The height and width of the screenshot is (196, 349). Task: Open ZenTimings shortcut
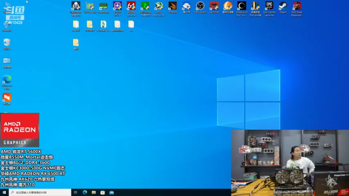click(145, 9)
